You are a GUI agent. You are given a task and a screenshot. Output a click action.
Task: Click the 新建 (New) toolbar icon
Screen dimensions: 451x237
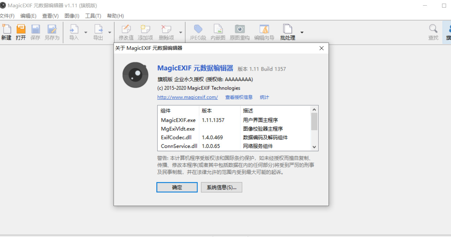[x=6, y=29]
